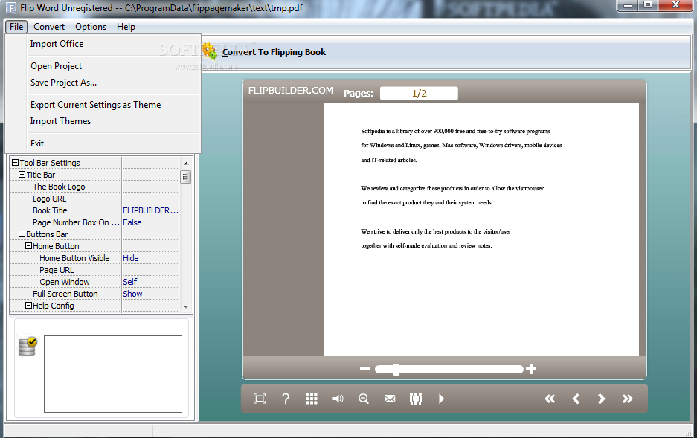The width and height of the screenshot is (697, 438).
Task: Collapse the Home Button tree node
Action: point(28,245)
